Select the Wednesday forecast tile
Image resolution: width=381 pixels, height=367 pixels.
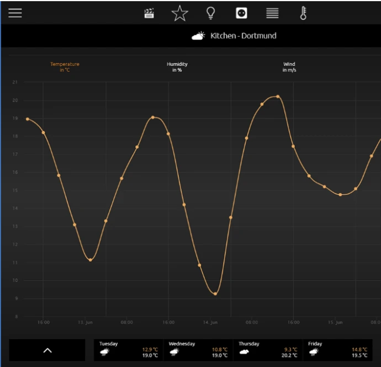(x=198, y=349)
